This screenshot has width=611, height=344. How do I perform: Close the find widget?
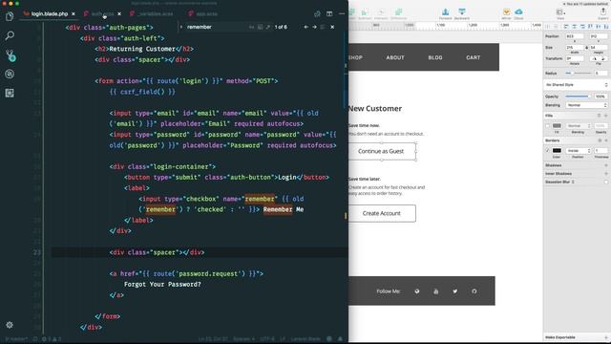click(332, 27)
